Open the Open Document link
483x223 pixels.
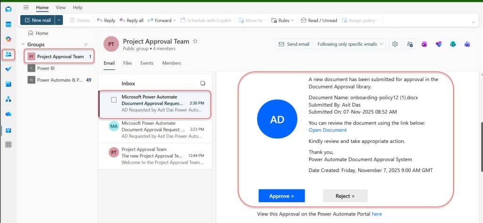(x=327, y=130)
